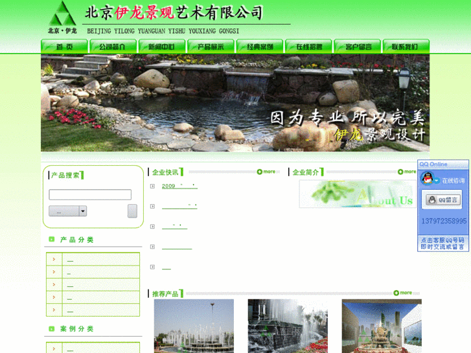Click the arrow icon beside second news item
The image size is (471, 353).
point(153,207)
